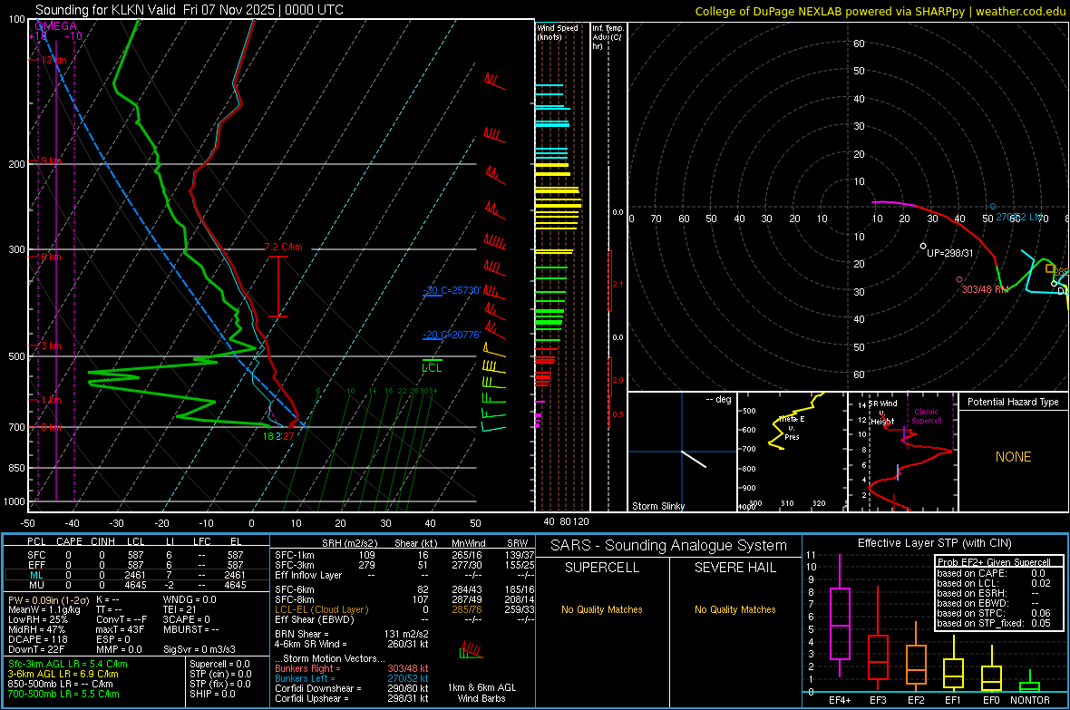The image size is (1070, 710).
Task: Click the white line in Storm Slinky panel
Action: 694,459
